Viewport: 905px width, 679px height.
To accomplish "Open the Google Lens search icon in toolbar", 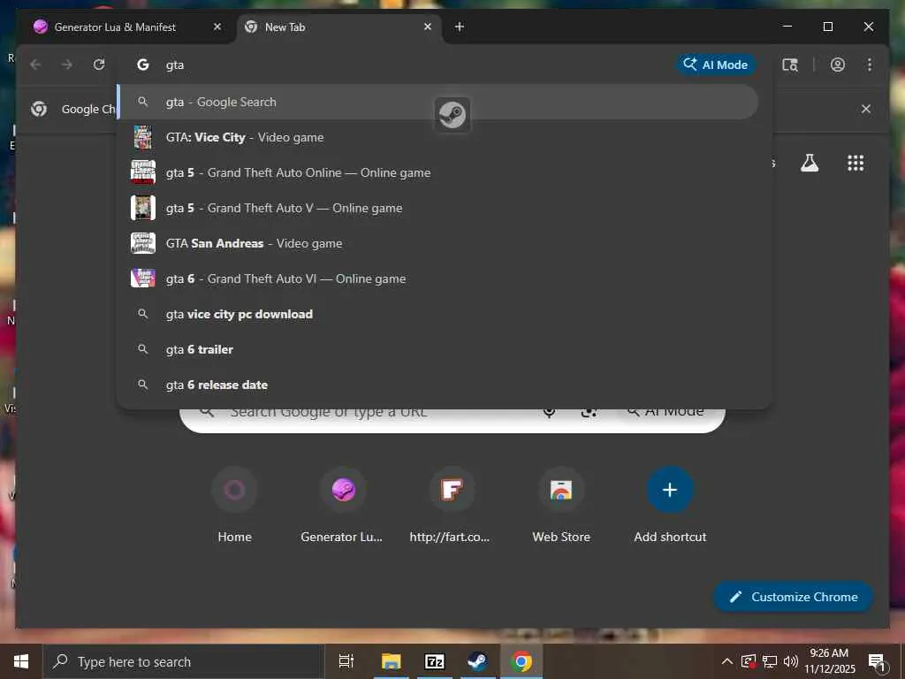I will coord(789,65).
